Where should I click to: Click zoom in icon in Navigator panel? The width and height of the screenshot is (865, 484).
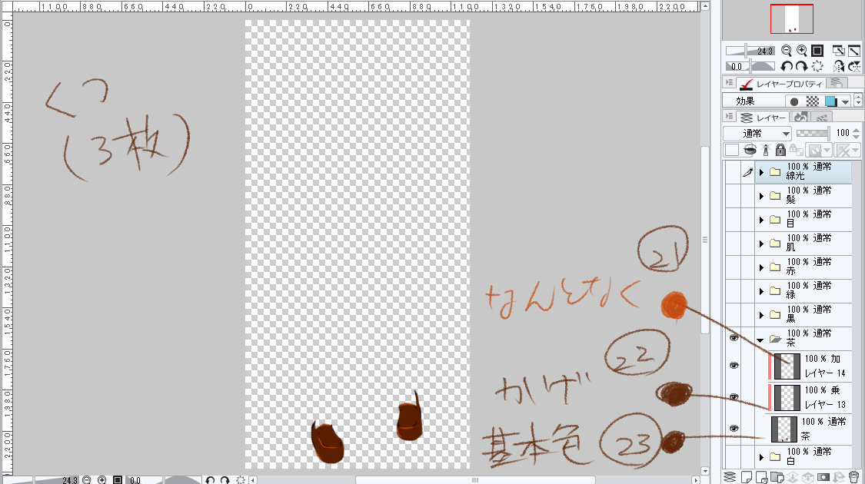tap(801, 51)
